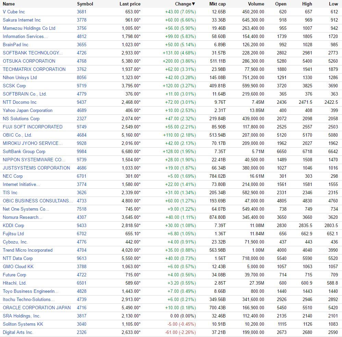The height and width of the screenshot is (337, 342).
Task: Sort by Name column header
Action: coord(9,4)
